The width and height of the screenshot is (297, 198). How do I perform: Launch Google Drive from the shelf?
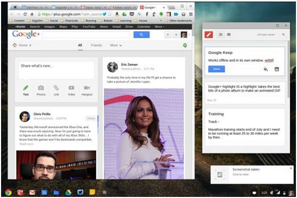pyautogui.click(x=68, y=193)
